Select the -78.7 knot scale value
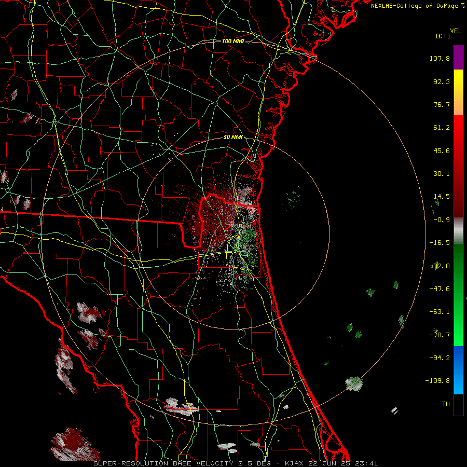Viewport: 467px width, 467px height. (x=439, y=335)
